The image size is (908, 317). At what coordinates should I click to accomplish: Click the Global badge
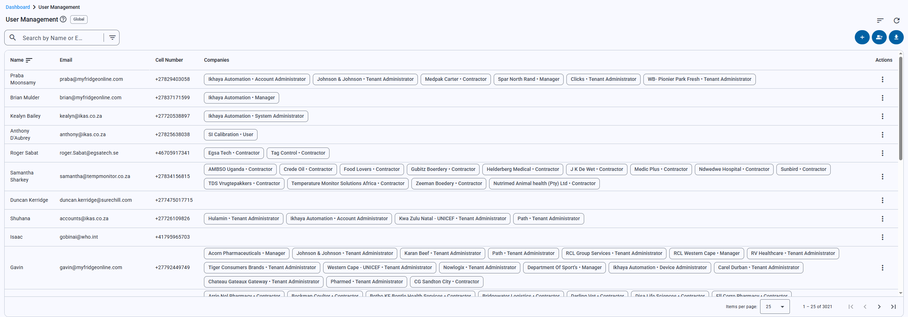coord(79,20)
